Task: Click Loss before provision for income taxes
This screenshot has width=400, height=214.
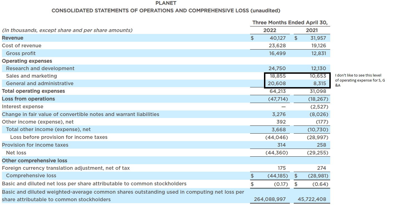Action: (59, 137)
